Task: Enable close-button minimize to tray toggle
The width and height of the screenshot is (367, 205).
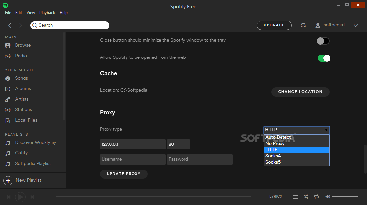Action: pos(323,41)
